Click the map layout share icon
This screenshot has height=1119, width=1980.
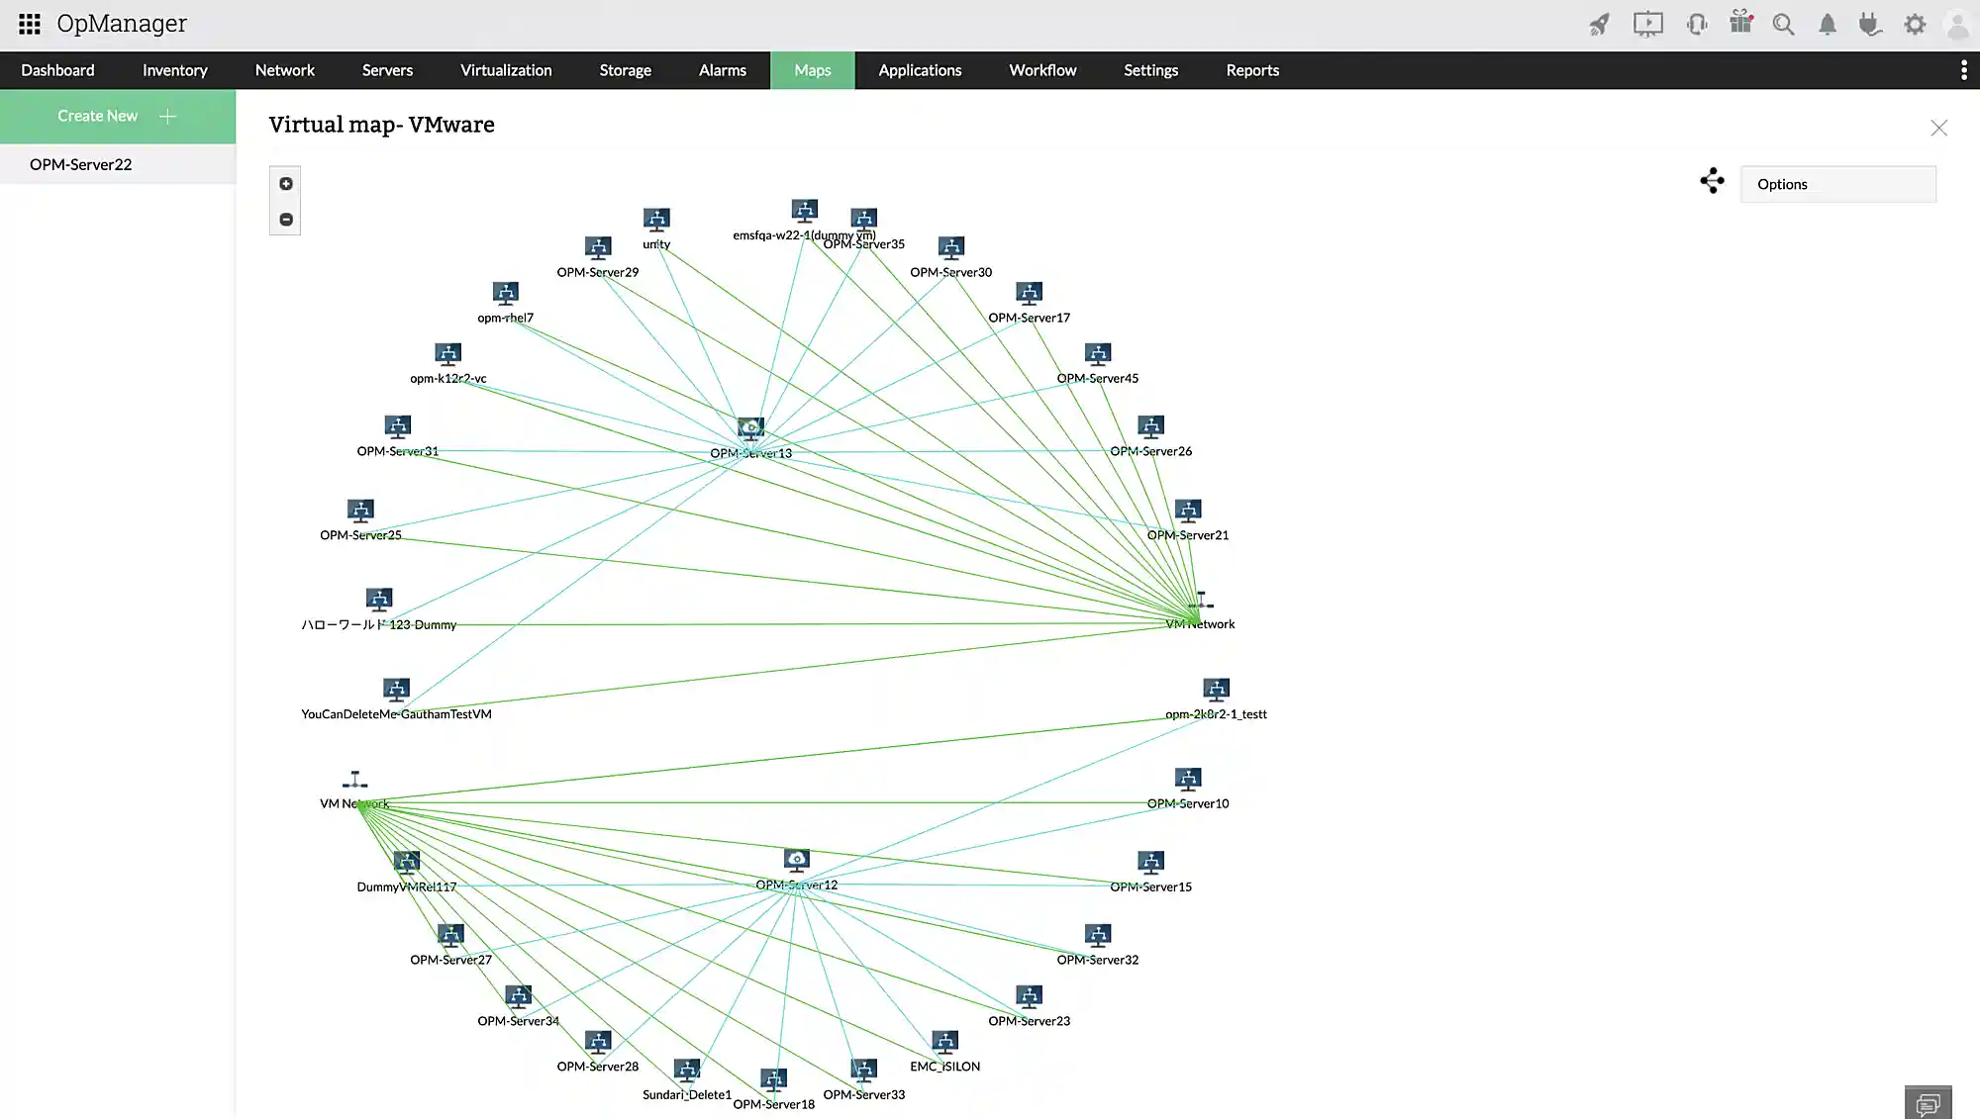1712,181
